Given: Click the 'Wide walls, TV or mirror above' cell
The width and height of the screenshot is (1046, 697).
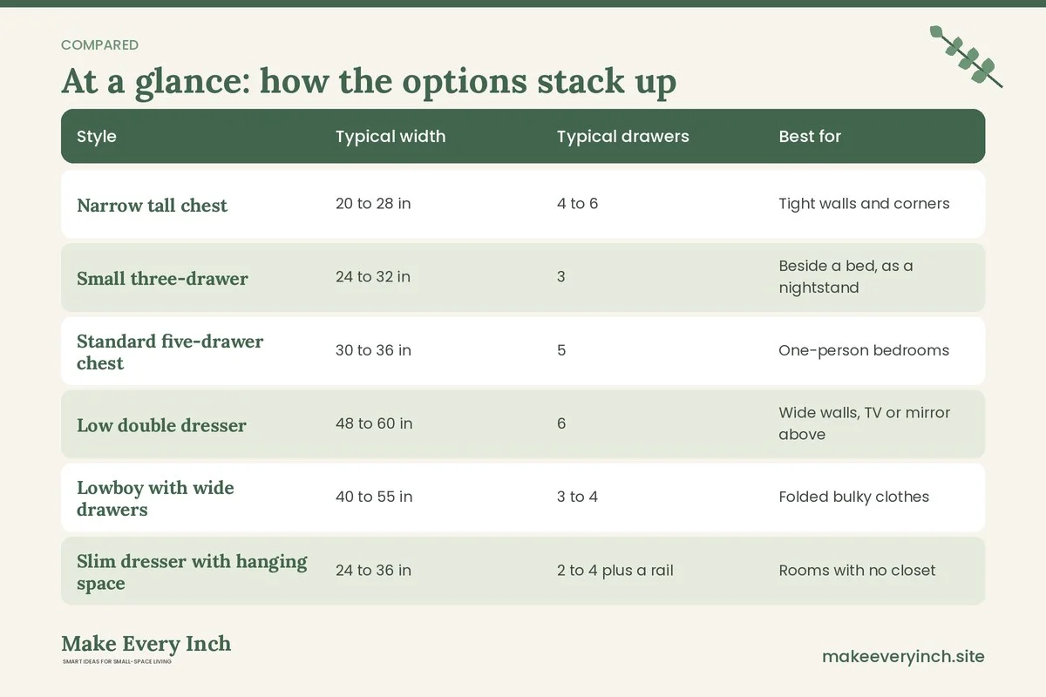Looking at the screenshot, I should point(865,423).
